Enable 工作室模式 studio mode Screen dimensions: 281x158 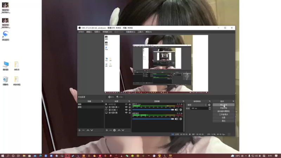223,114
